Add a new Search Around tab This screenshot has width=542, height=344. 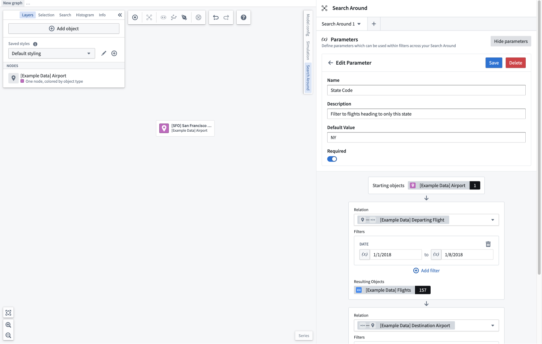click(x=374, y=24)
